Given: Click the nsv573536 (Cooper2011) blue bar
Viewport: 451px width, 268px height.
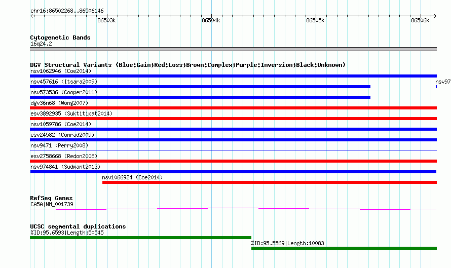Looking at the screenshot, I should [x=200, y=97].
